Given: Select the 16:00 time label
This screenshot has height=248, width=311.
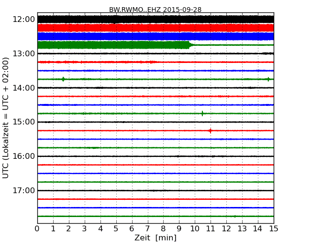Looking at the screenshot, I should click(x=23, y=156).
